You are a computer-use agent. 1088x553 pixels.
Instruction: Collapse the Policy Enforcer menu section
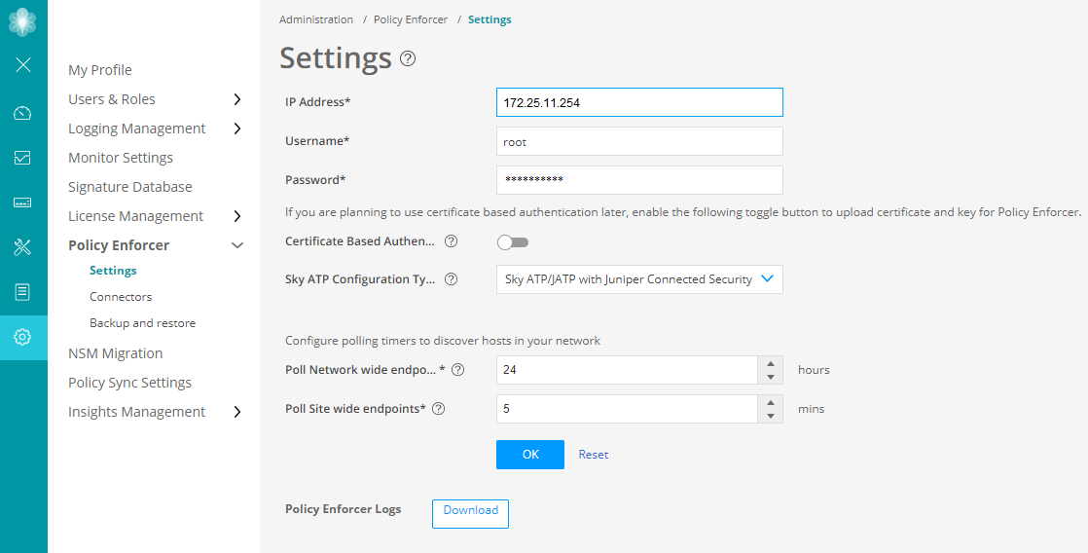pos(237,245)
